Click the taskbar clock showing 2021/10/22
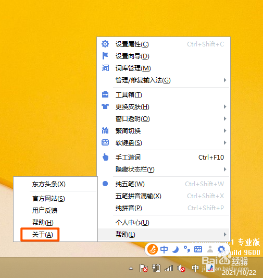 coord(239,268)
